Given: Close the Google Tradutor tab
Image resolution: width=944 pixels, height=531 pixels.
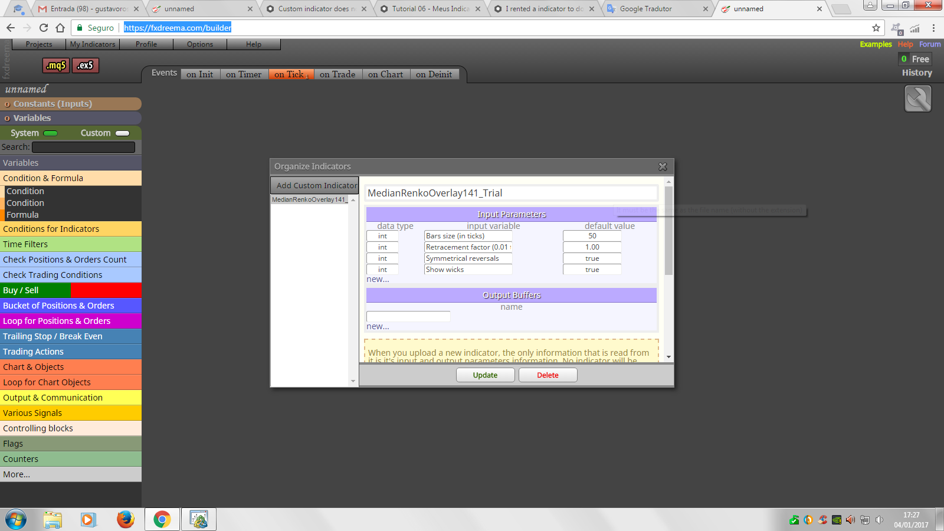Looking at the screenshot, I should [706, 9].
